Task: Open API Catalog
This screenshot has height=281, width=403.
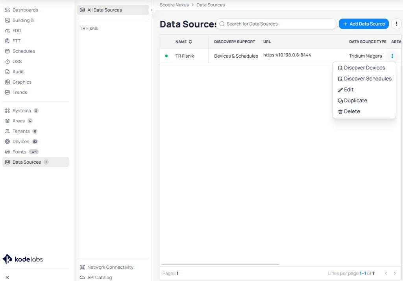Action: 96,277
